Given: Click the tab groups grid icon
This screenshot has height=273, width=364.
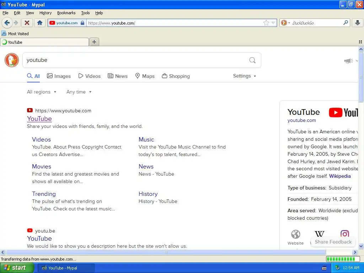Looking at the screenshot, I should point(360,42).
